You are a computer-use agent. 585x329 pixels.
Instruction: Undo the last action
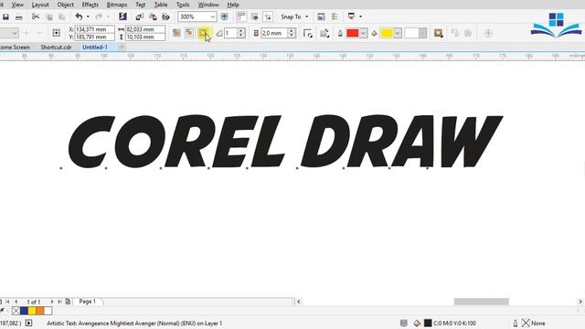click(x=79, y=16)
